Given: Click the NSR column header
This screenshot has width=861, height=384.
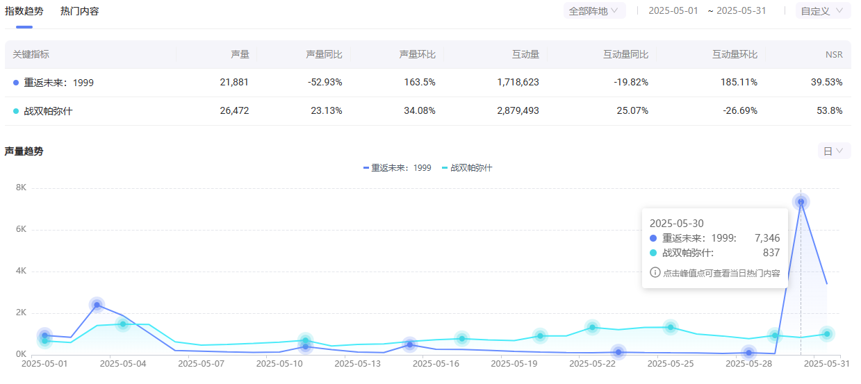Looking at the screenshot, I should [x=834, y=54].
